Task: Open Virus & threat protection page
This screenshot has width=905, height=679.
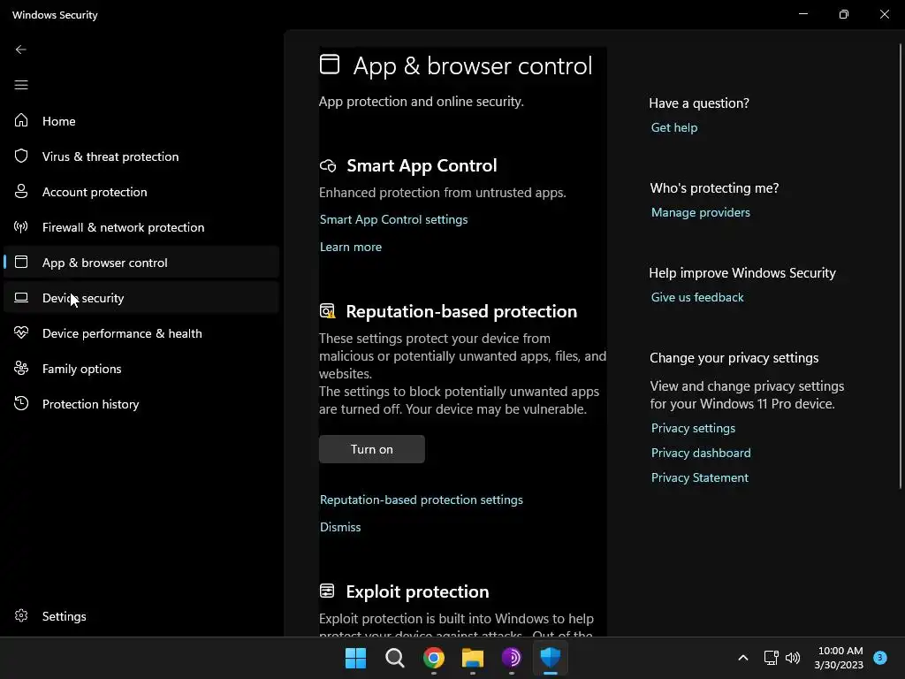Action: tap(141, 156)
